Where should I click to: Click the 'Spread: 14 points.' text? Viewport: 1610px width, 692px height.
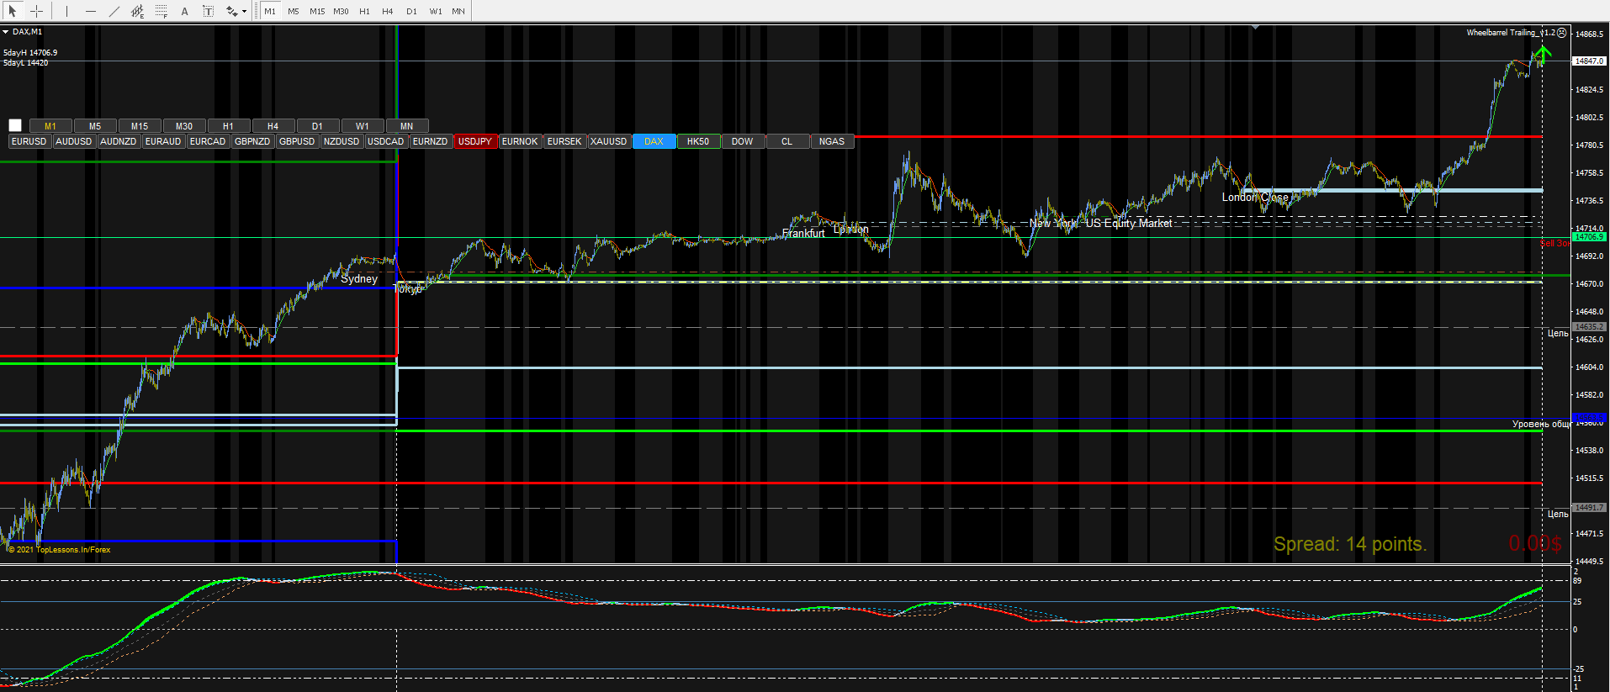tap(1350, 544)
